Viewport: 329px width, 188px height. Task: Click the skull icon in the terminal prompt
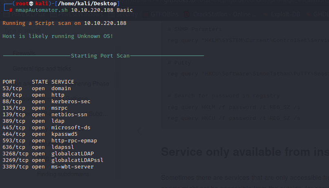pos(31,4)
